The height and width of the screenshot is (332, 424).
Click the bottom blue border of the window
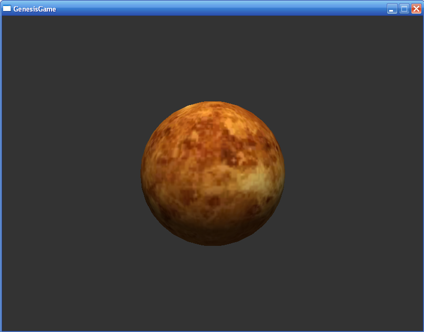[x=212, y=331]
